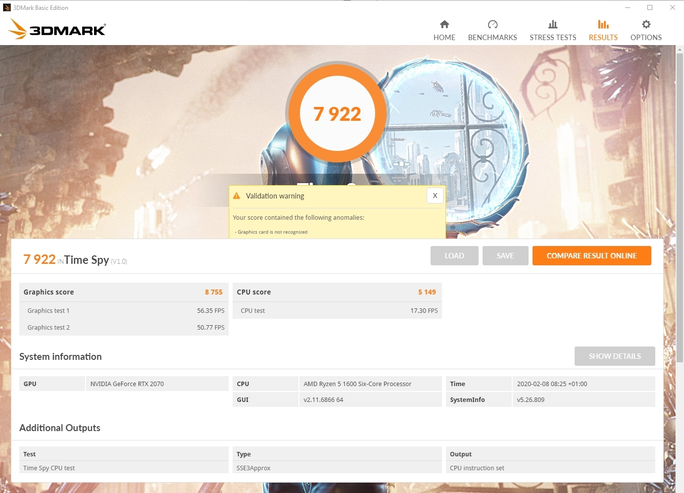Click the CPU score label
Viewport: 684px width, 493px height.
(254, 292)
